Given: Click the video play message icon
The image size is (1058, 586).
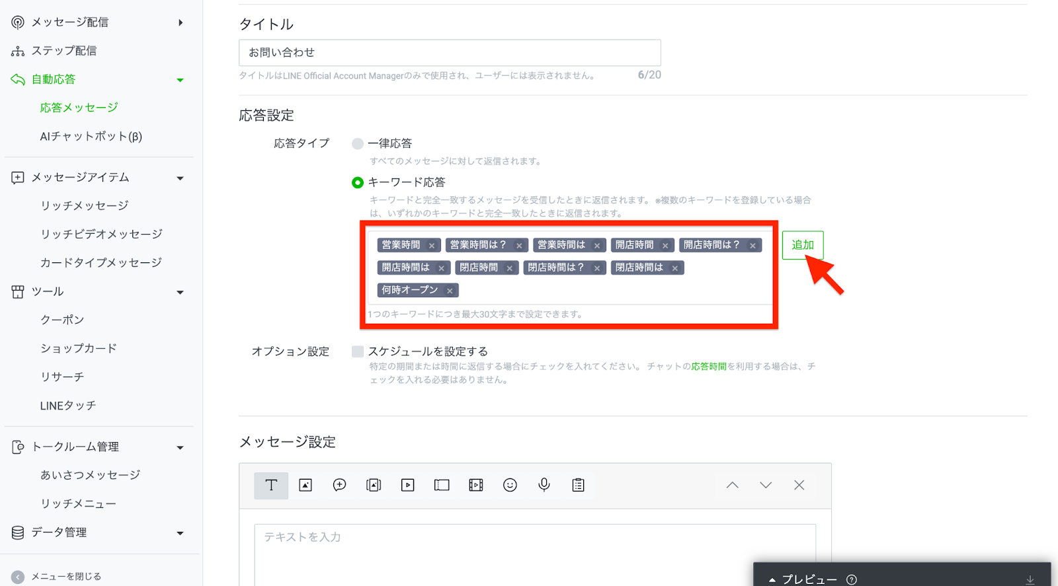Looking at the screenshot, I should pyautogui.click(x=407, y=485).
